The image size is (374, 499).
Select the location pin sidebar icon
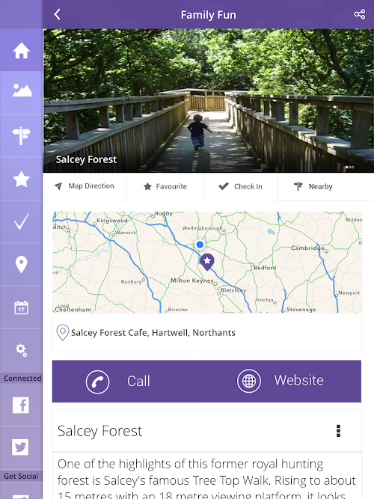coord(22,264)
